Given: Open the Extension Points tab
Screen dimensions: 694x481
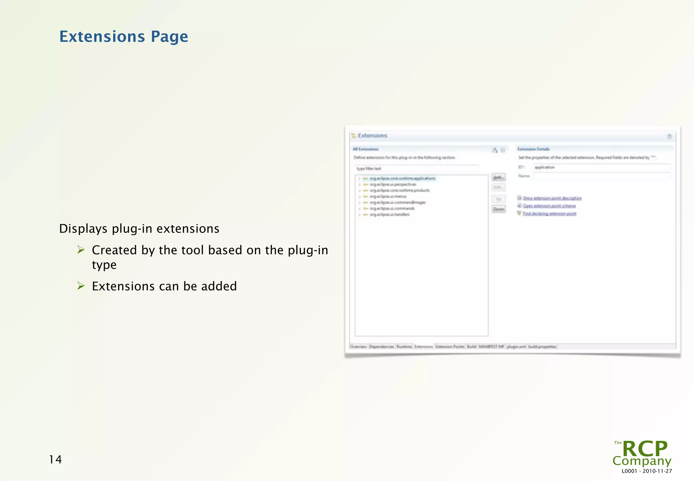Looking at the screenshot, I should coord(450,347).
